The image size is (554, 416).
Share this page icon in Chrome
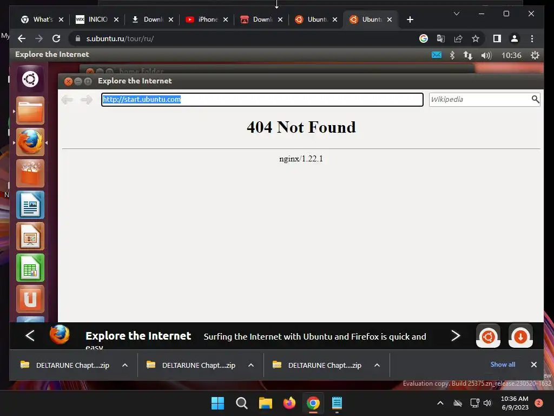click(x=458, y=38)
